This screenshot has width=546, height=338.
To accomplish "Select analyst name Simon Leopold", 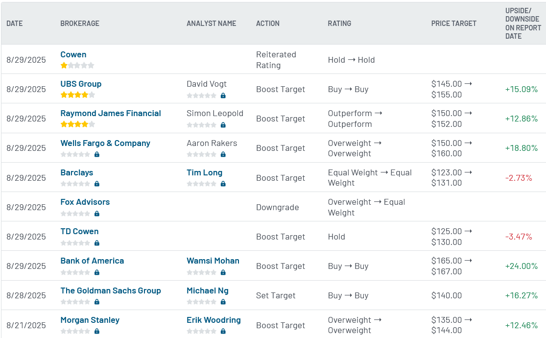I will pos(215,113).
